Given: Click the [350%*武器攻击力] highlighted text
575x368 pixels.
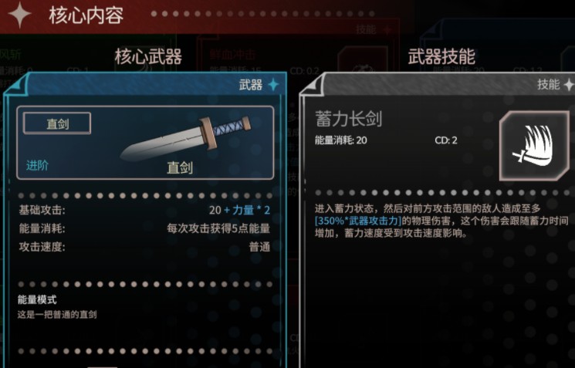Looking at the screenshot, I should click(358, 221).
